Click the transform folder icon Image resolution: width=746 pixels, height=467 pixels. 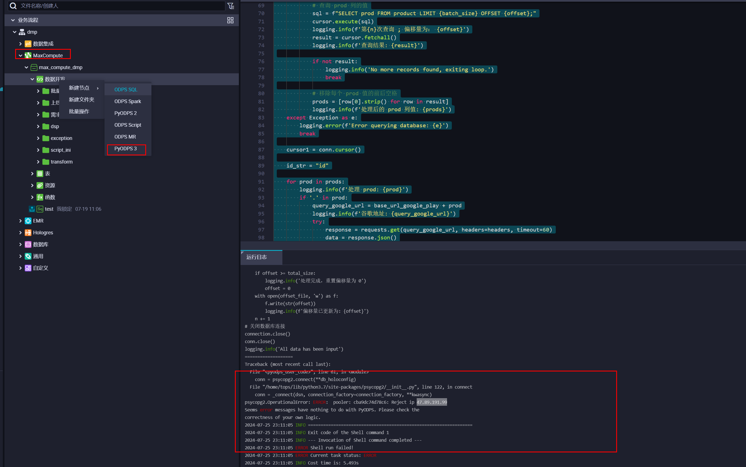pyautogui.click(x=46, y=162)
